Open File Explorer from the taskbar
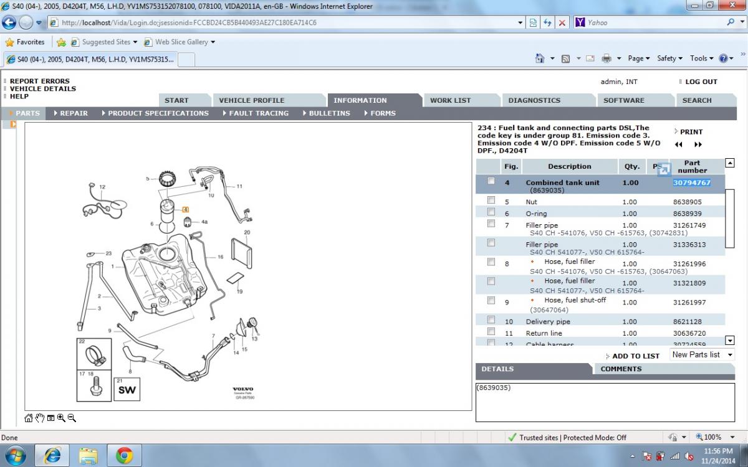This screenshot has width=748, height=467. click(89, 455)
